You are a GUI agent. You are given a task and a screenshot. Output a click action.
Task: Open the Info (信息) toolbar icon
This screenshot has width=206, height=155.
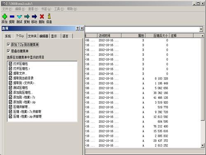(x=49, y=16)
